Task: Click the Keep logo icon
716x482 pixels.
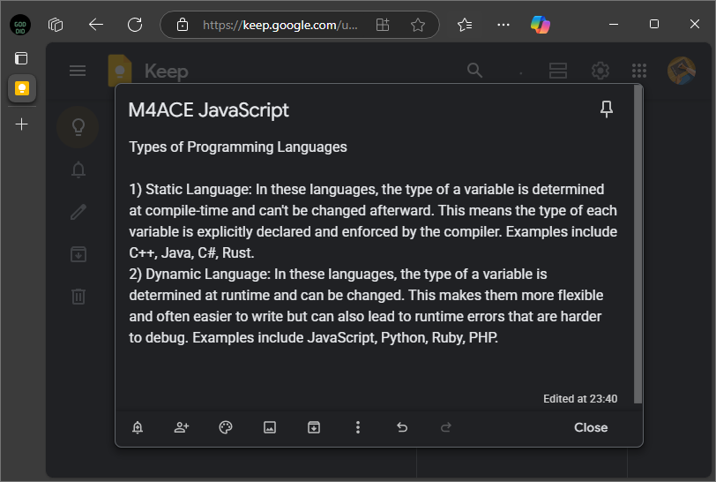Action: click(120, 71)
